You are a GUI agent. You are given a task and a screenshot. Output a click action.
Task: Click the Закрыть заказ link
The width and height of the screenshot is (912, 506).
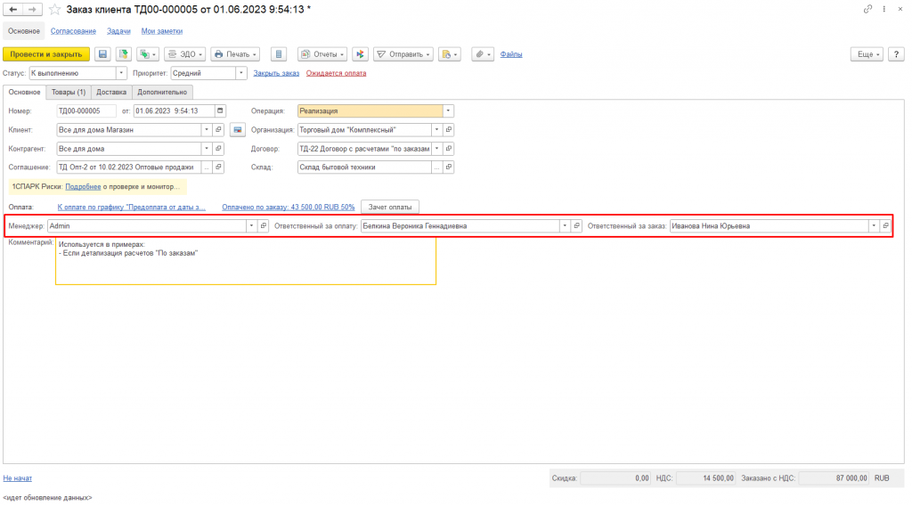[276, 73]
